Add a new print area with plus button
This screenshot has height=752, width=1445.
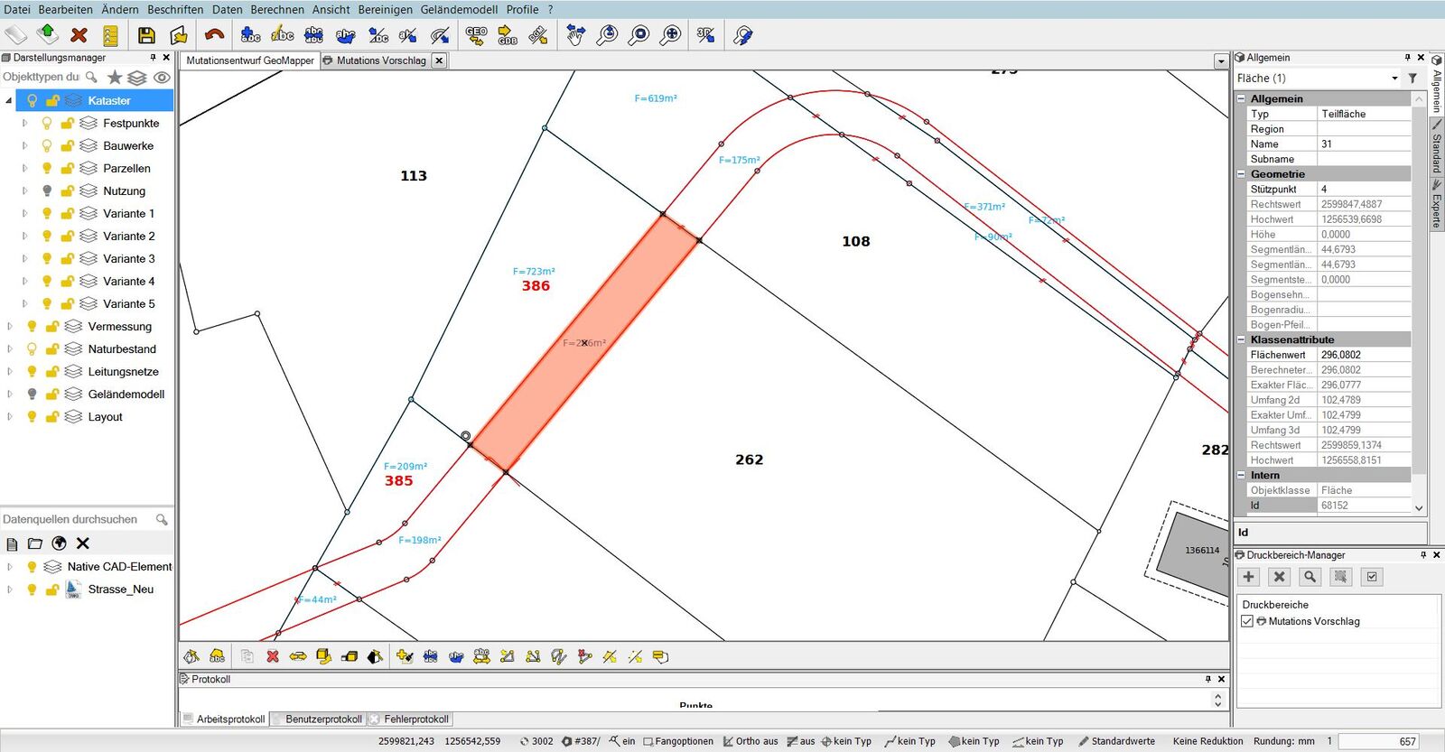point(1249,577)
